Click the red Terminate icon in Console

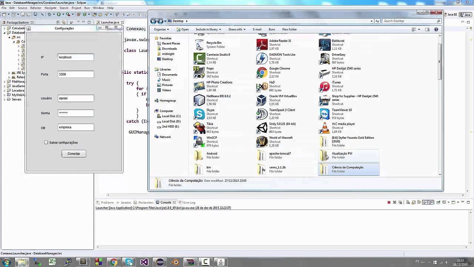tap(389, 202)
